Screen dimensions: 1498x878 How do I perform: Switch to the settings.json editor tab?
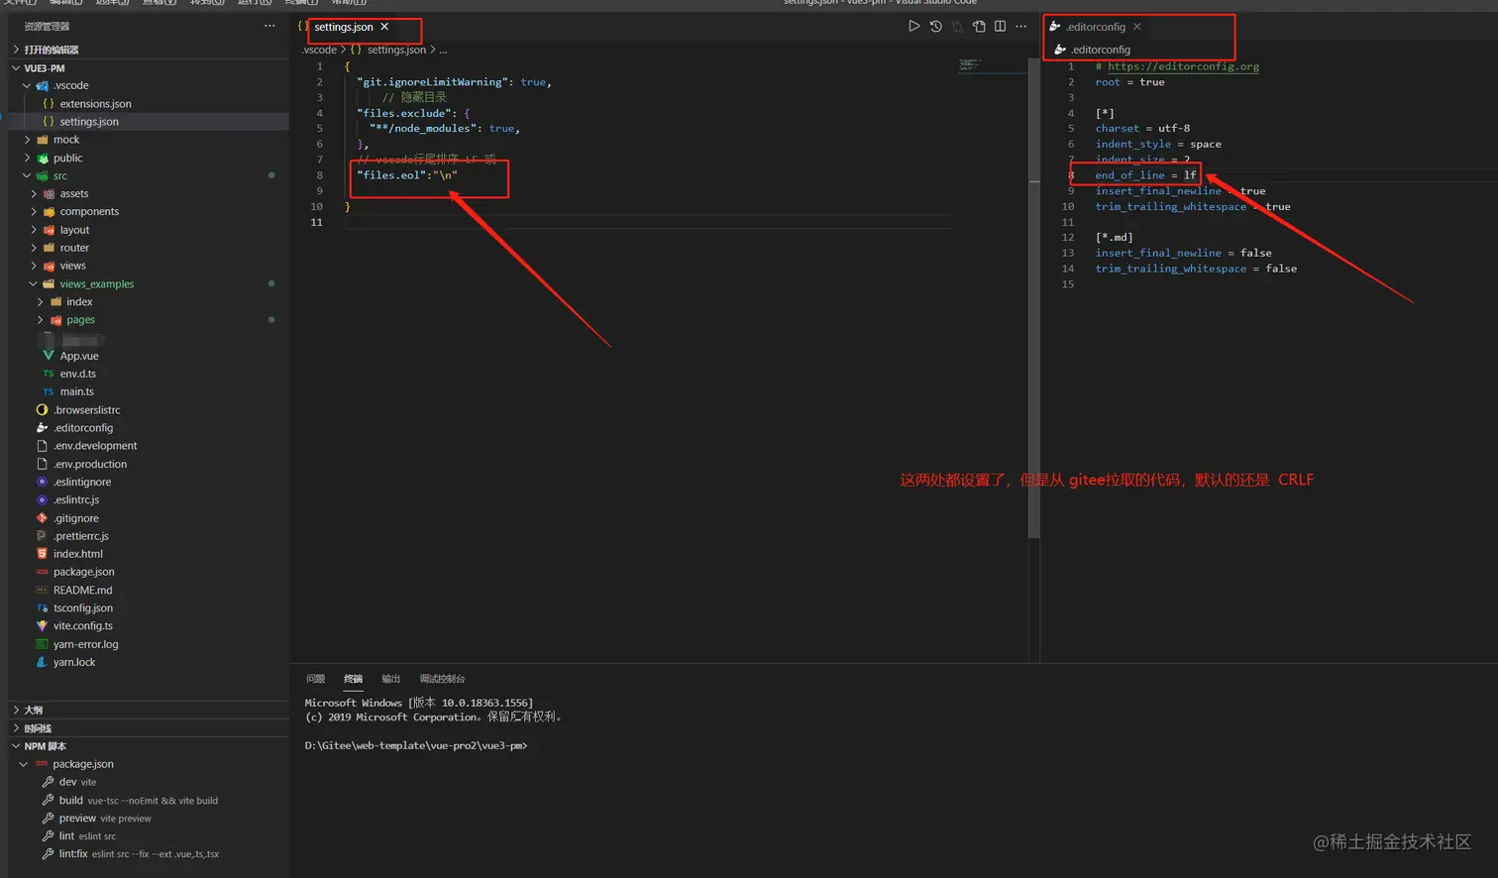[x=344, y=27]
